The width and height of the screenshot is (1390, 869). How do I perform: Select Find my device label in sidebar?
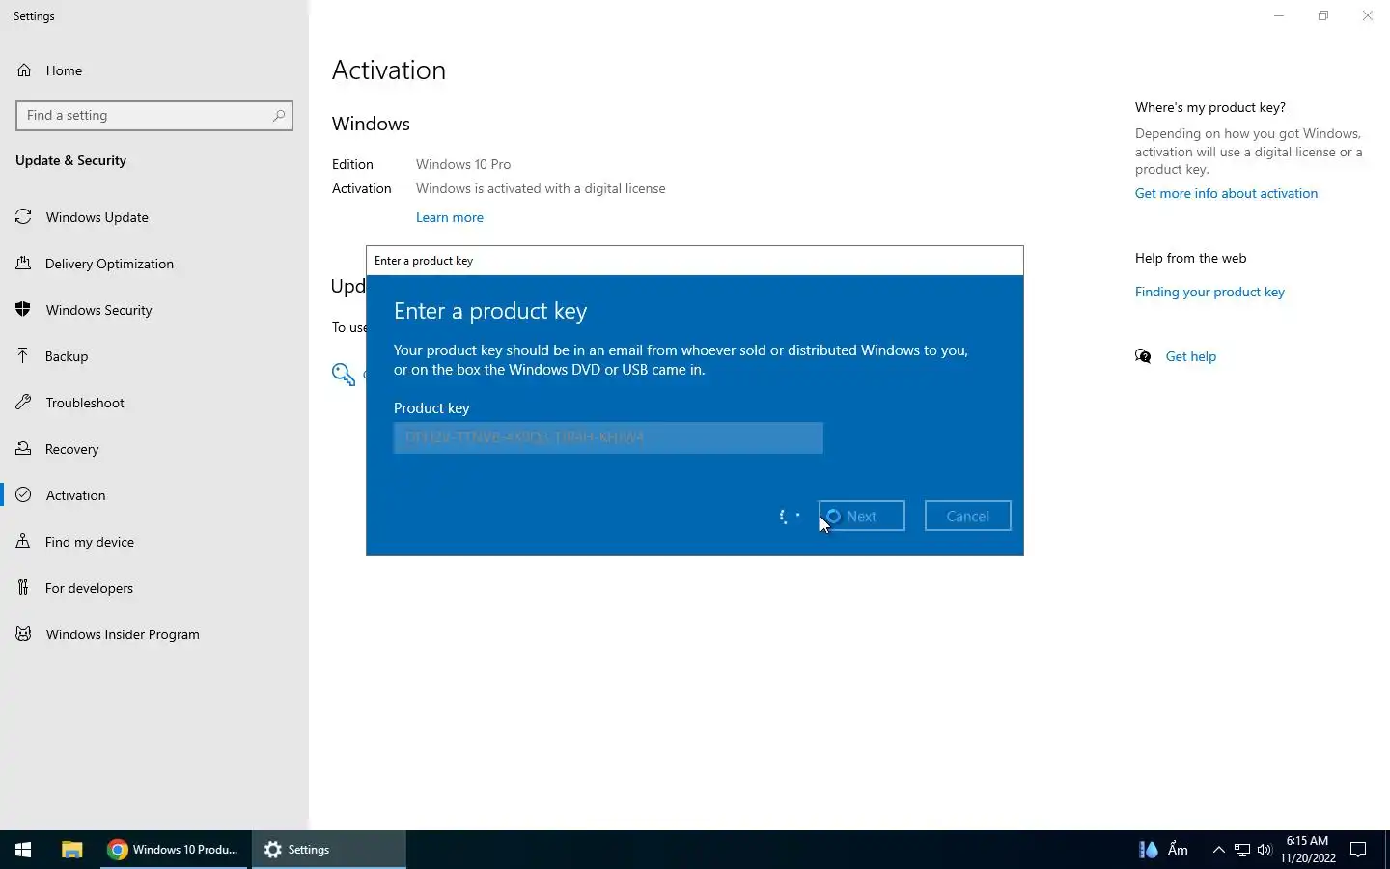click(x=90, y=542)
